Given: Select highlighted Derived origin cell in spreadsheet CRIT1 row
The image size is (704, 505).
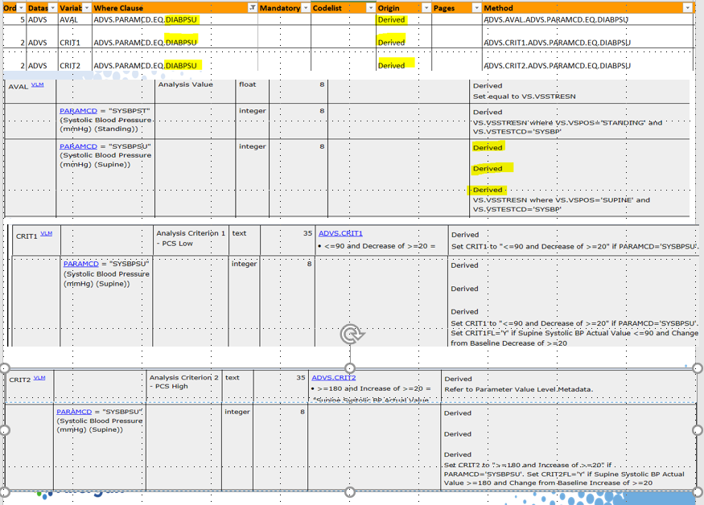Looking at the screenshot, I should pyautogui.click(x=404, y=37).
